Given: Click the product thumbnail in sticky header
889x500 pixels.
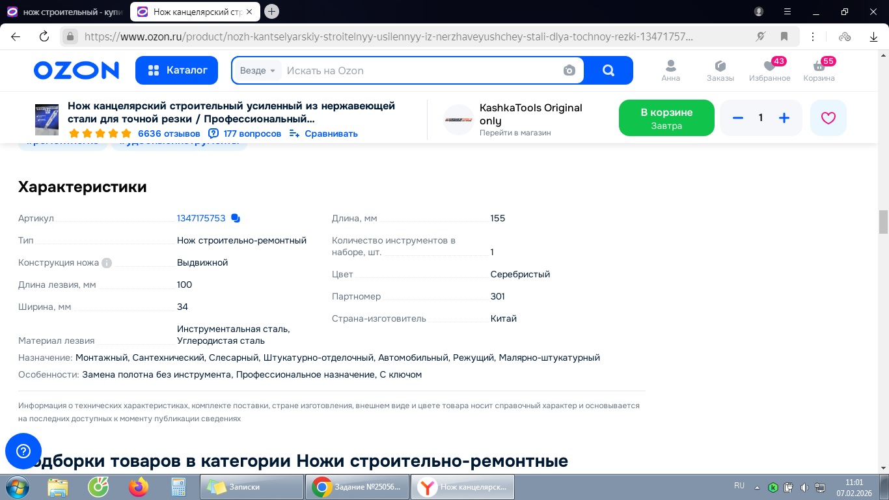Looking at the screenshot, I should click(x=47, y=120).
